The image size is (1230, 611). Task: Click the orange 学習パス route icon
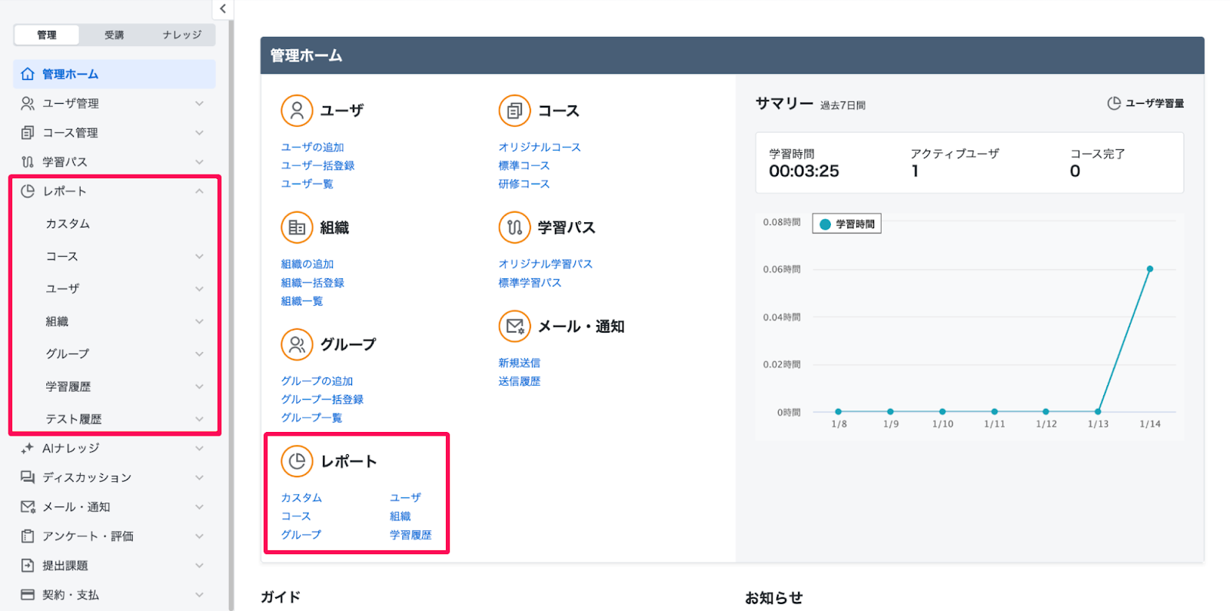(514, 227)
